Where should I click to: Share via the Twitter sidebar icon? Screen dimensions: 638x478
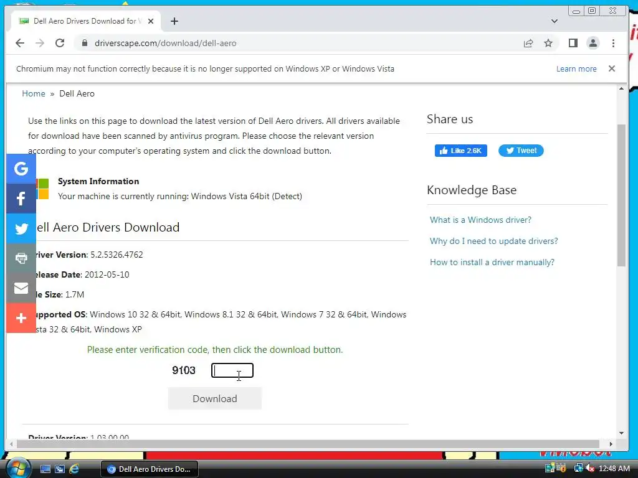[x=21, y=228]
